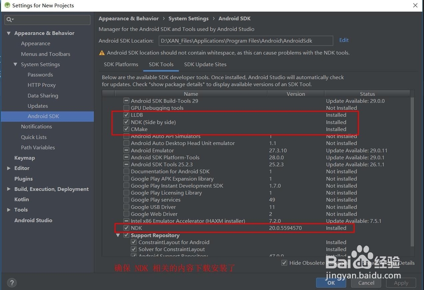Click the Cancel button
Screen dimensions: 424x290
pos(366,283)
